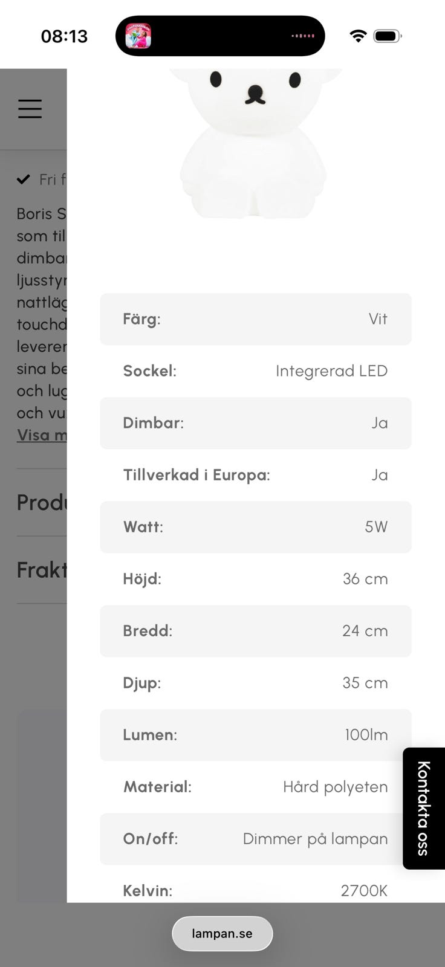Tap the battery status icon

click(387, 36)
